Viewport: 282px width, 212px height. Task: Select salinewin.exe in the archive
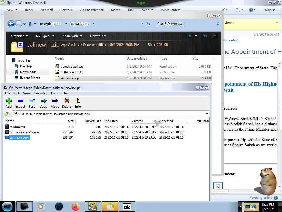[19, 137]
